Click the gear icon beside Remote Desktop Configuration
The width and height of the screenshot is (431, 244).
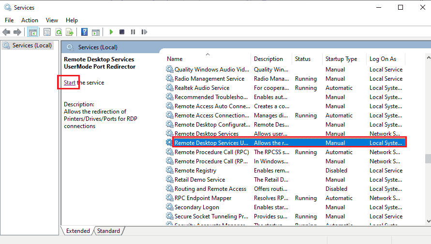(170, 124)
